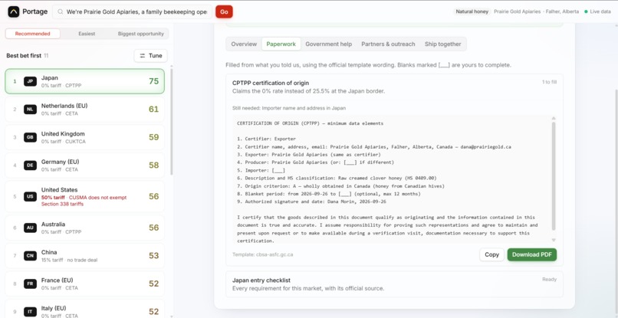Click the FR country badge
Viewport: 618px width, 318px height.
click(x=31, y=284)
